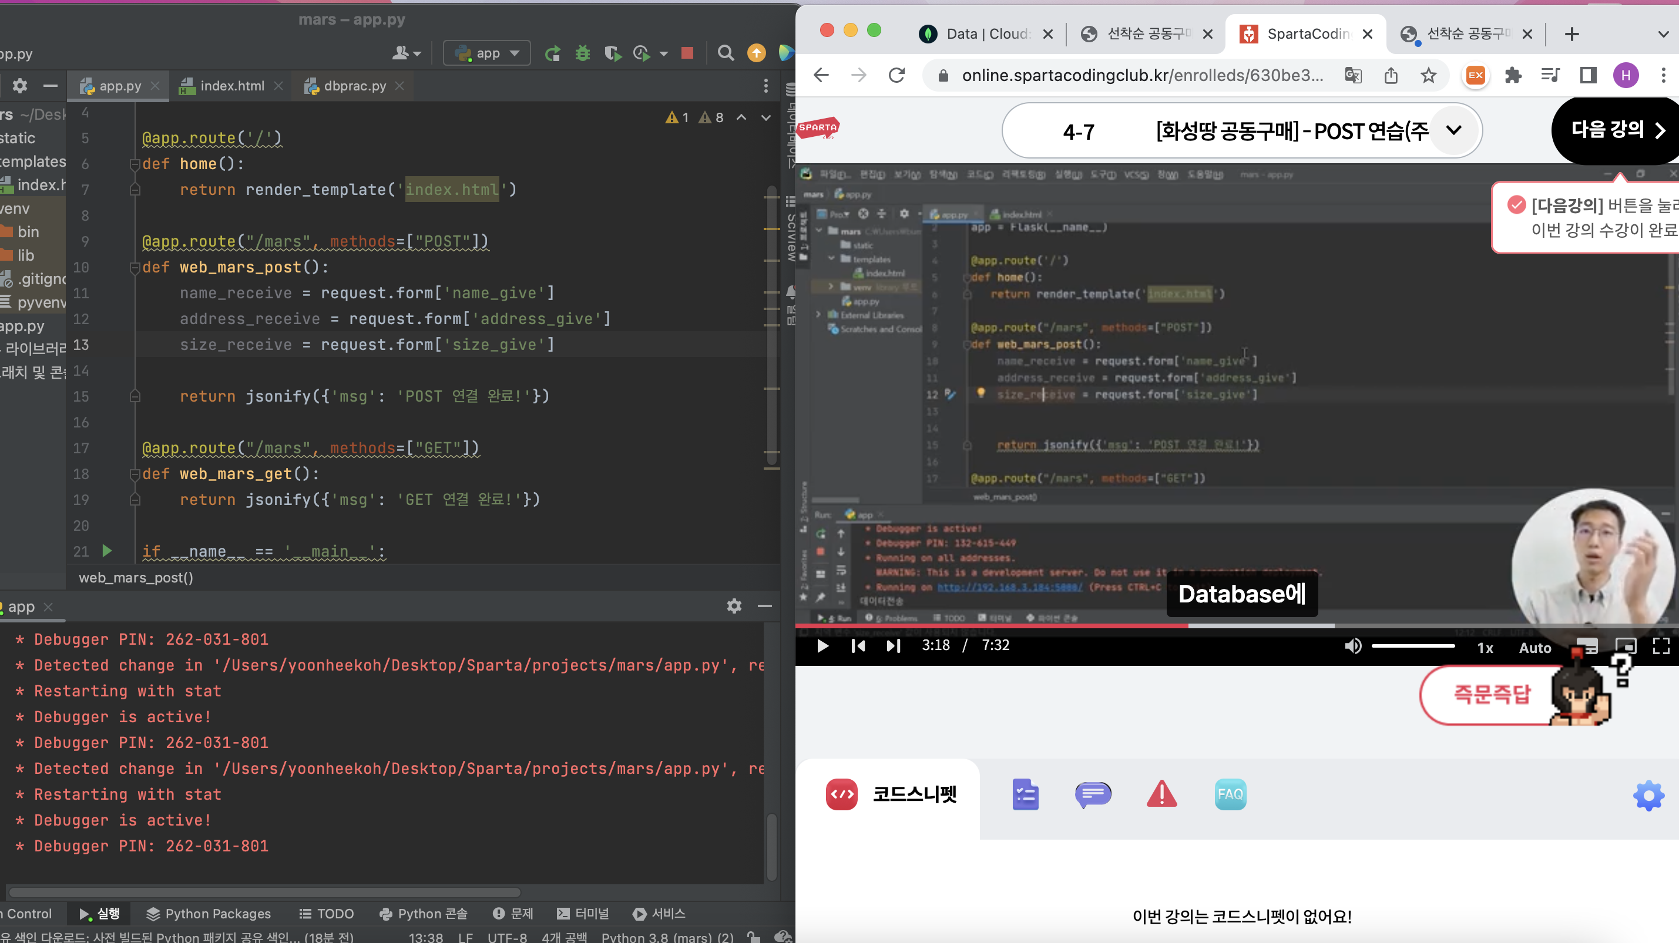1679x943 pixels.
Task: Open the lecture notes checklist icon
Action: point(1025,794)
